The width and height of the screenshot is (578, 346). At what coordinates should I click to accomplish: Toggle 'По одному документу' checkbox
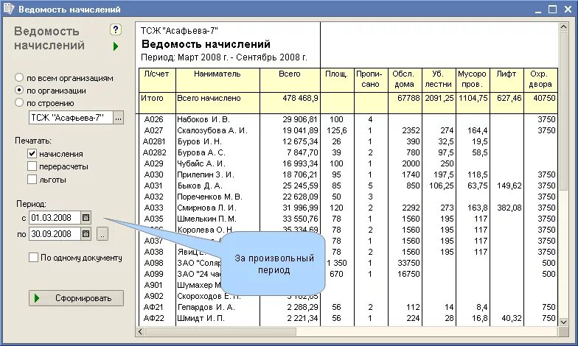34,258
